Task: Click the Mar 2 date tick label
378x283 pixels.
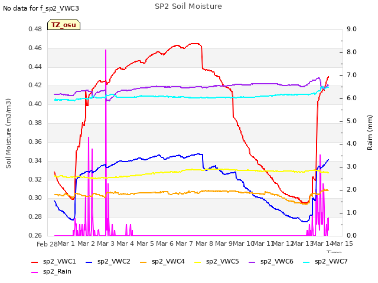Action: pyautogui.click(x=86, y=243)
